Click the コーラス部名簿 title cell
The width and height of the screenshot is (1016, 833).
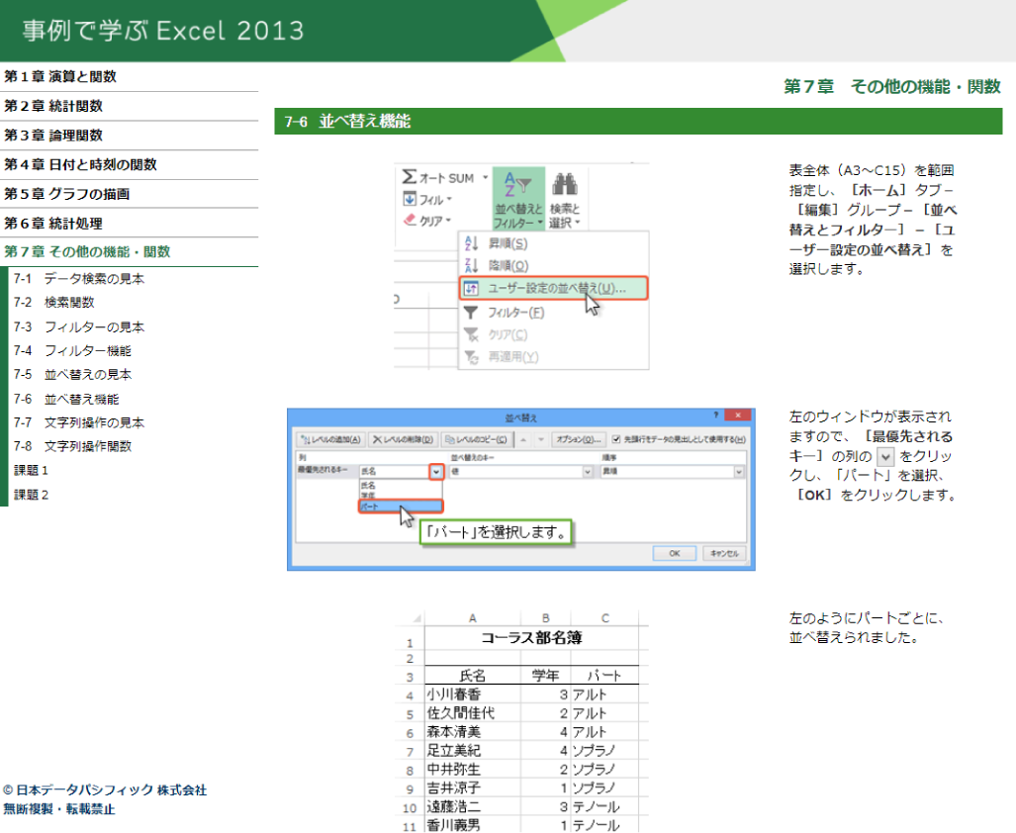point(531,638)
